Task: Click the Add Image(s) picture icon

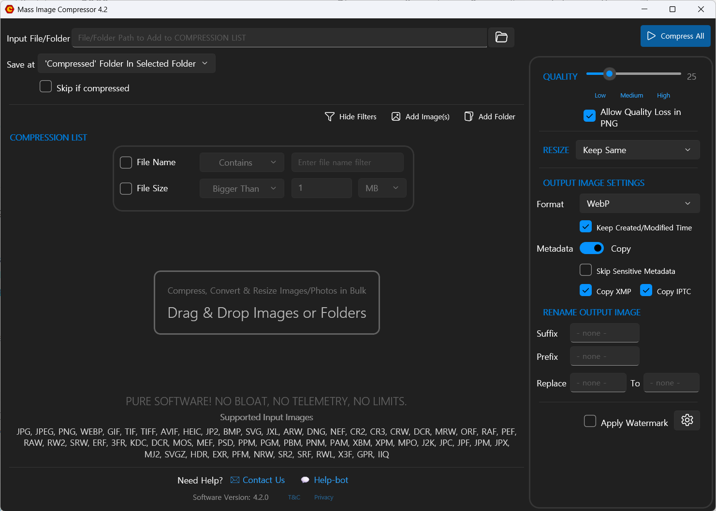Action: pos(396,116)
